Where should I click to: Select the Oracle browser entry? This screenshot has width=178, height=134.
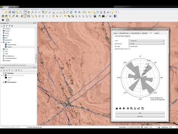pos(7,35)
